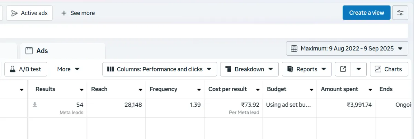Open the Breakdown dropdown
414x139 pixels.
coord(249,69)
